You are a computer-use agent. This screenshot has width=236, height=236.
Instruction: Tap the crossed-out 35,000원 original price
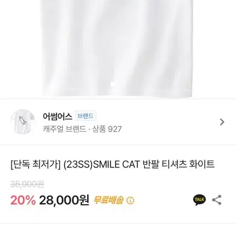pyautogui.click(x=27, y=184)
